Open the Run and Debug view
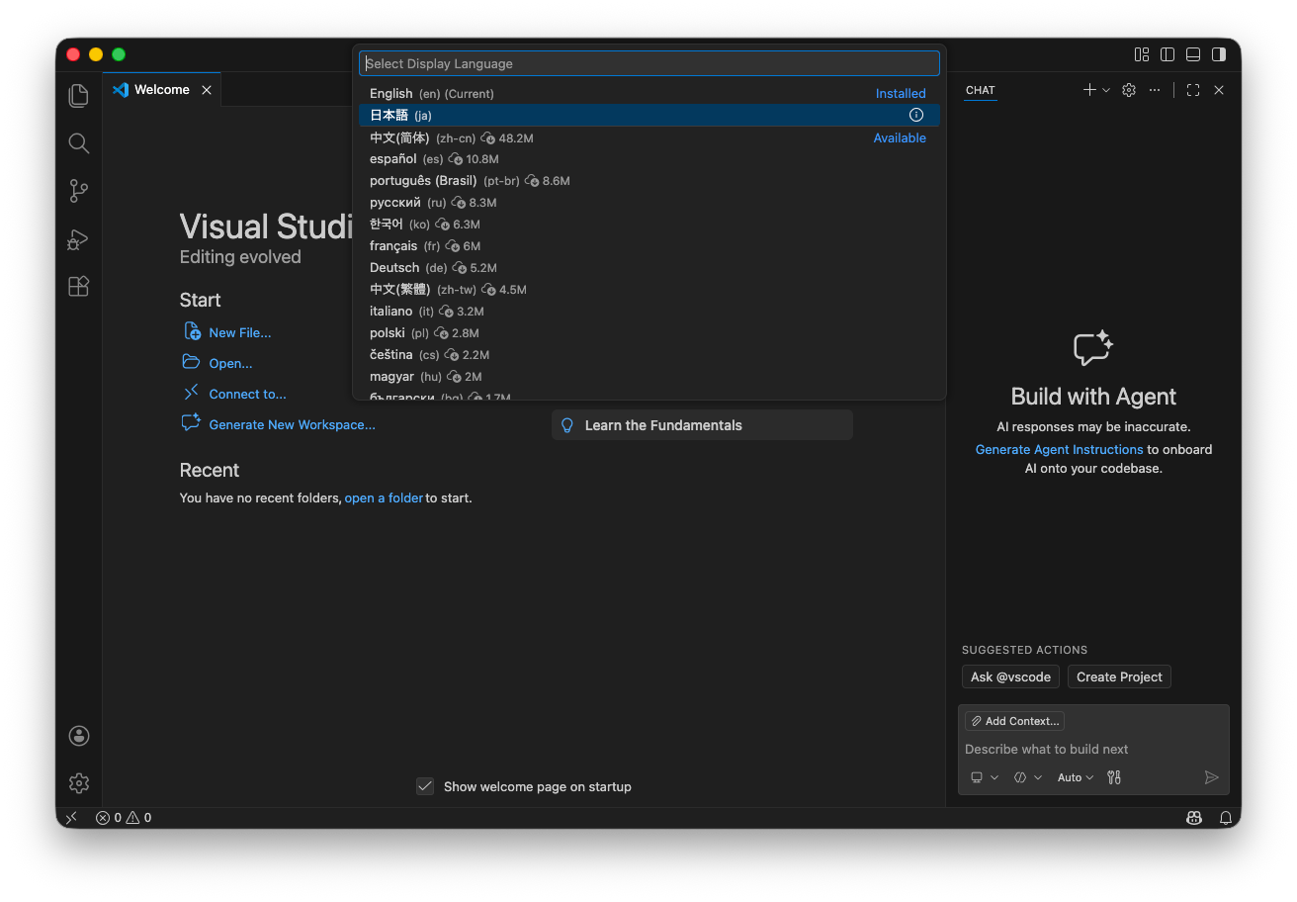 [79, 238]
